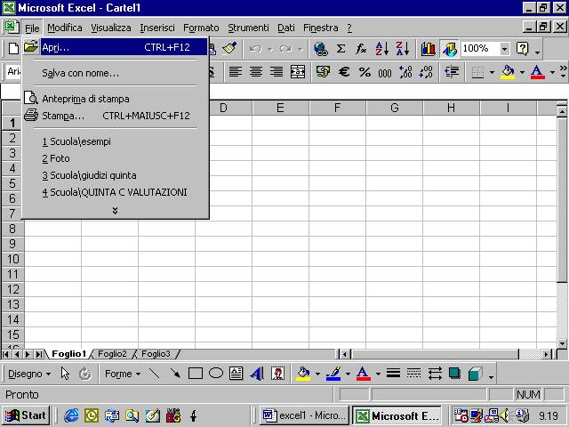Align cell text right
Screen dimensions: 569x427
tap(276, 71)
